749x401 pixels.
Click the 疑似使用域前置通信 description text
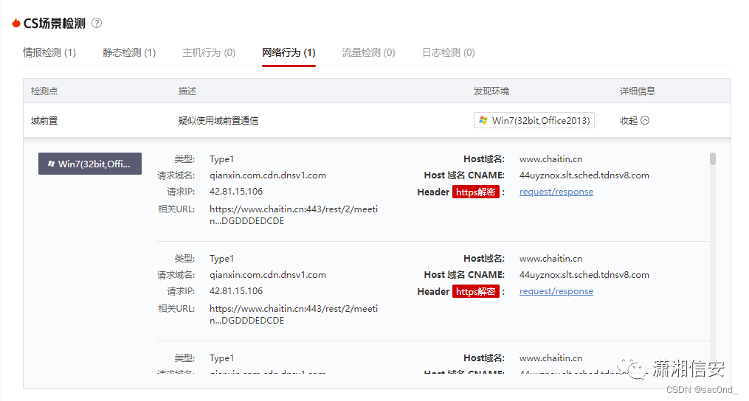click(x=218, y=121)
